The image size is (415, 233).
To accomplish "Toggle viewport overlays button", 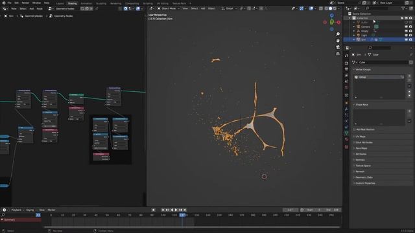I will [311, 8].
